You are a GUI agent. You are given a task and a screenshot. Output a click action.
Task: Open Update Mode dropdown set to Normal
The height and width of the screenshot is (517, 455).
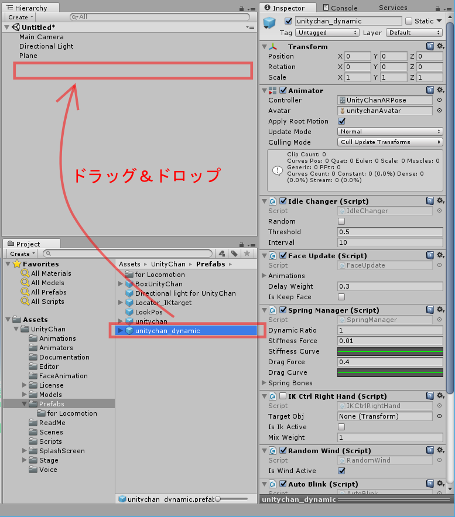coord(390,132)
